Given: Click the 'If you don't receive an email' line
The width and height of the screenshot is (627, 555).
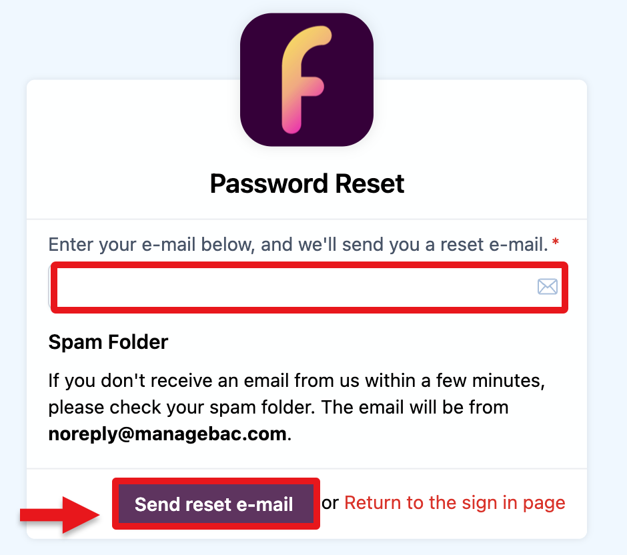Looking at the screenshot, I should coord(297,381).
